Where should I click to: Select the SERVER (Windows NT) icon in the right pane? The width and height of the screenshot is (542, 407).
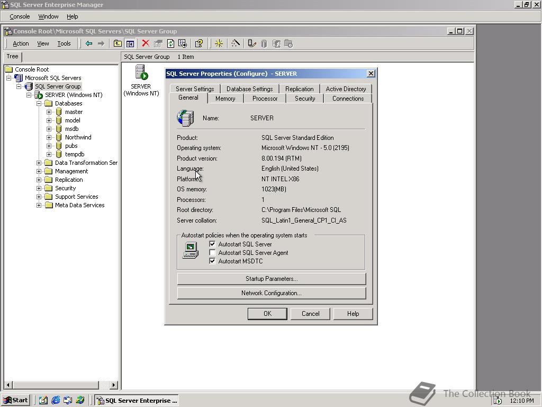pos(141,72)
